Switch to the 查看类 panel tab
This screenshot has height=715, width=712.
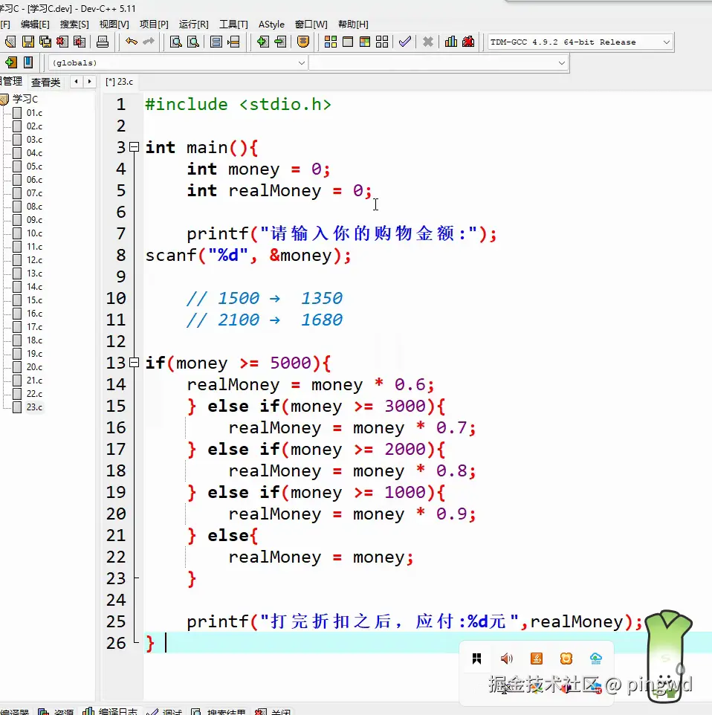pyautogui.click(x=45, y=82)
